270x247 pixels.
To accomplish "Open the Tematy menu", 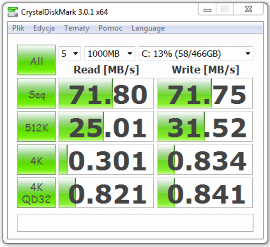I will (x=77, y=28).
